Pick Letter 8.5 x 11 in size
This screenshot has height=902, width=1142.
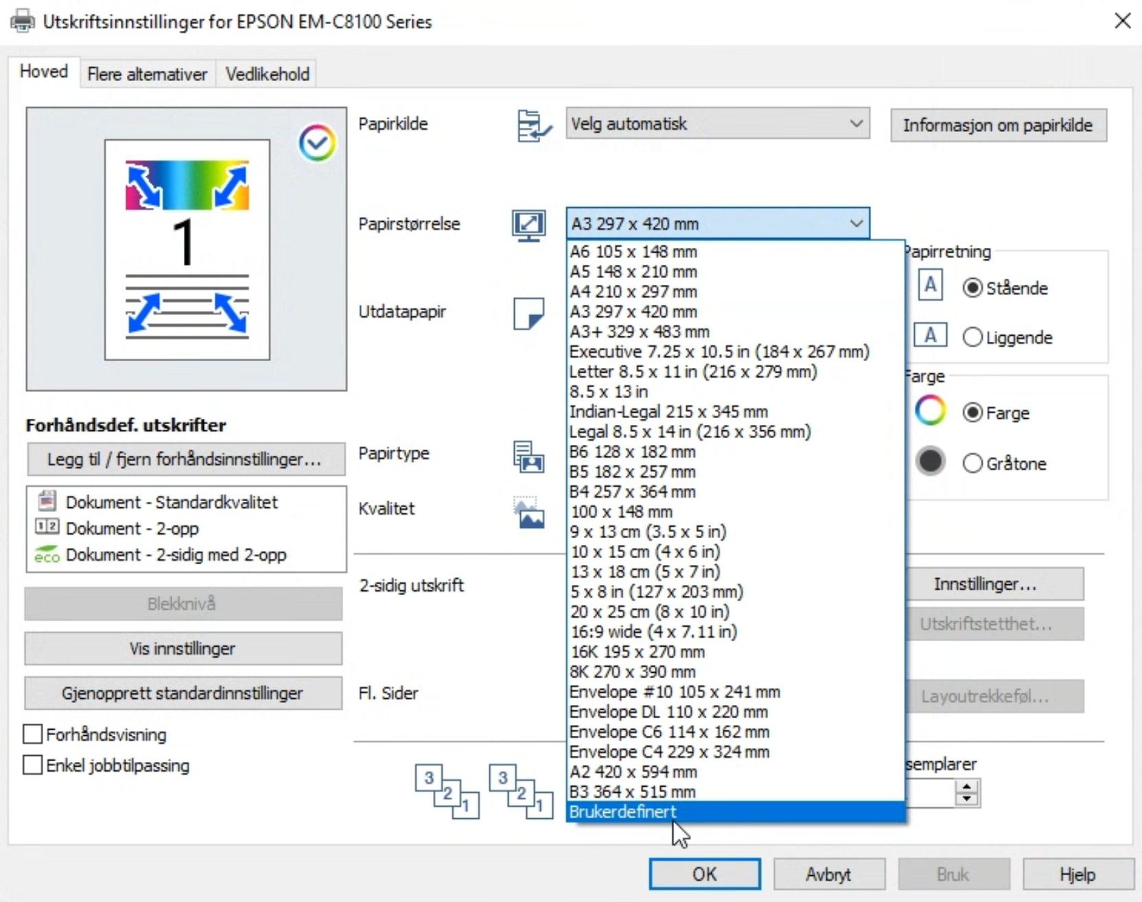tap(736, 371)
